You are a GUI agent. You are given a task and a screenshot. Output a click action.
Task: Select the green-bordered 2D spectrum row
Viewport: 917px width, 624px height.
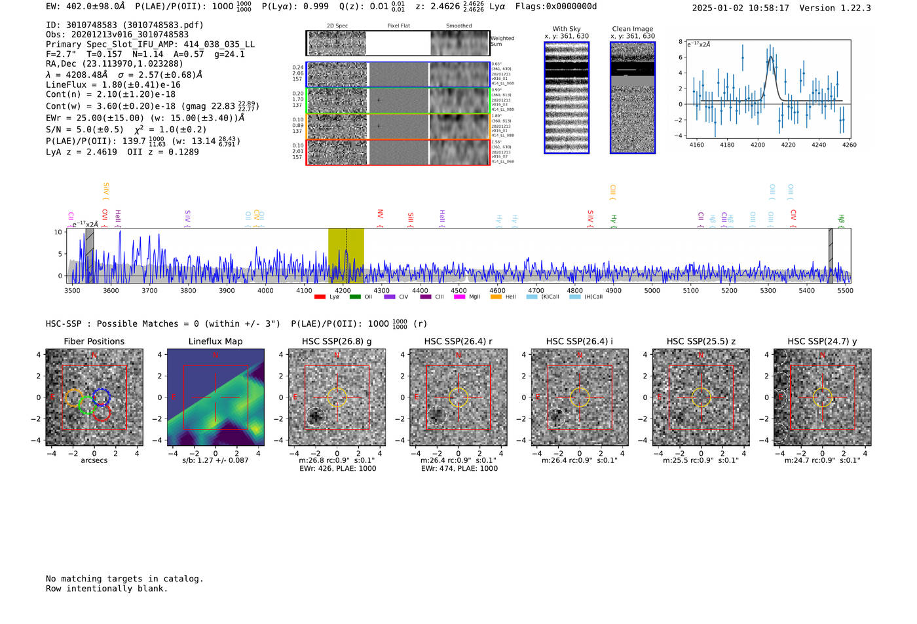tap(398, 100)
